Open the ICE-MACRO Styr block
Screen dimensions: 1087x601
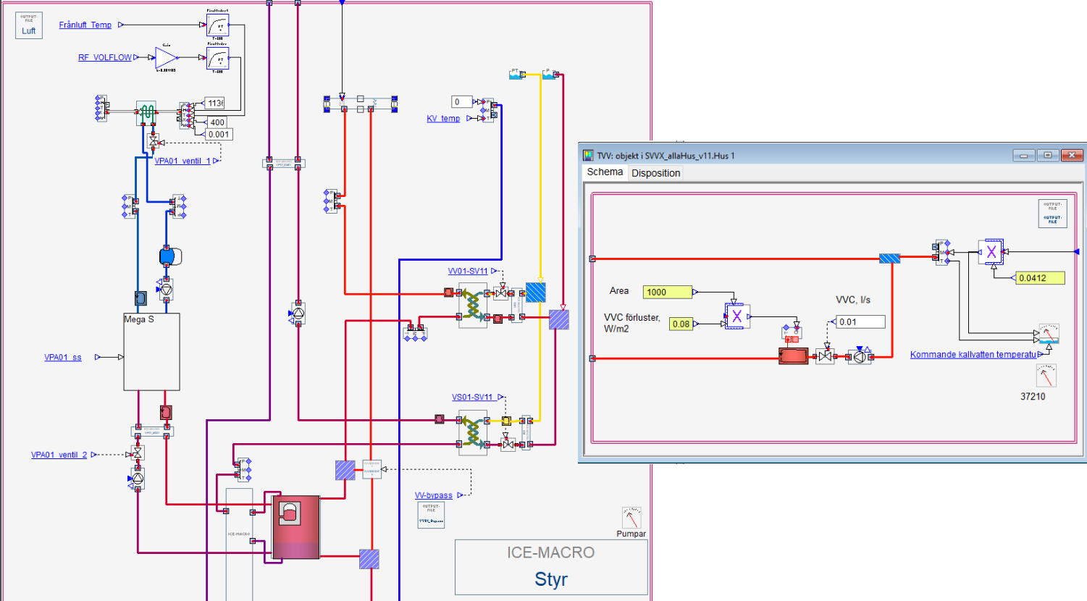[x=551, y=567]
